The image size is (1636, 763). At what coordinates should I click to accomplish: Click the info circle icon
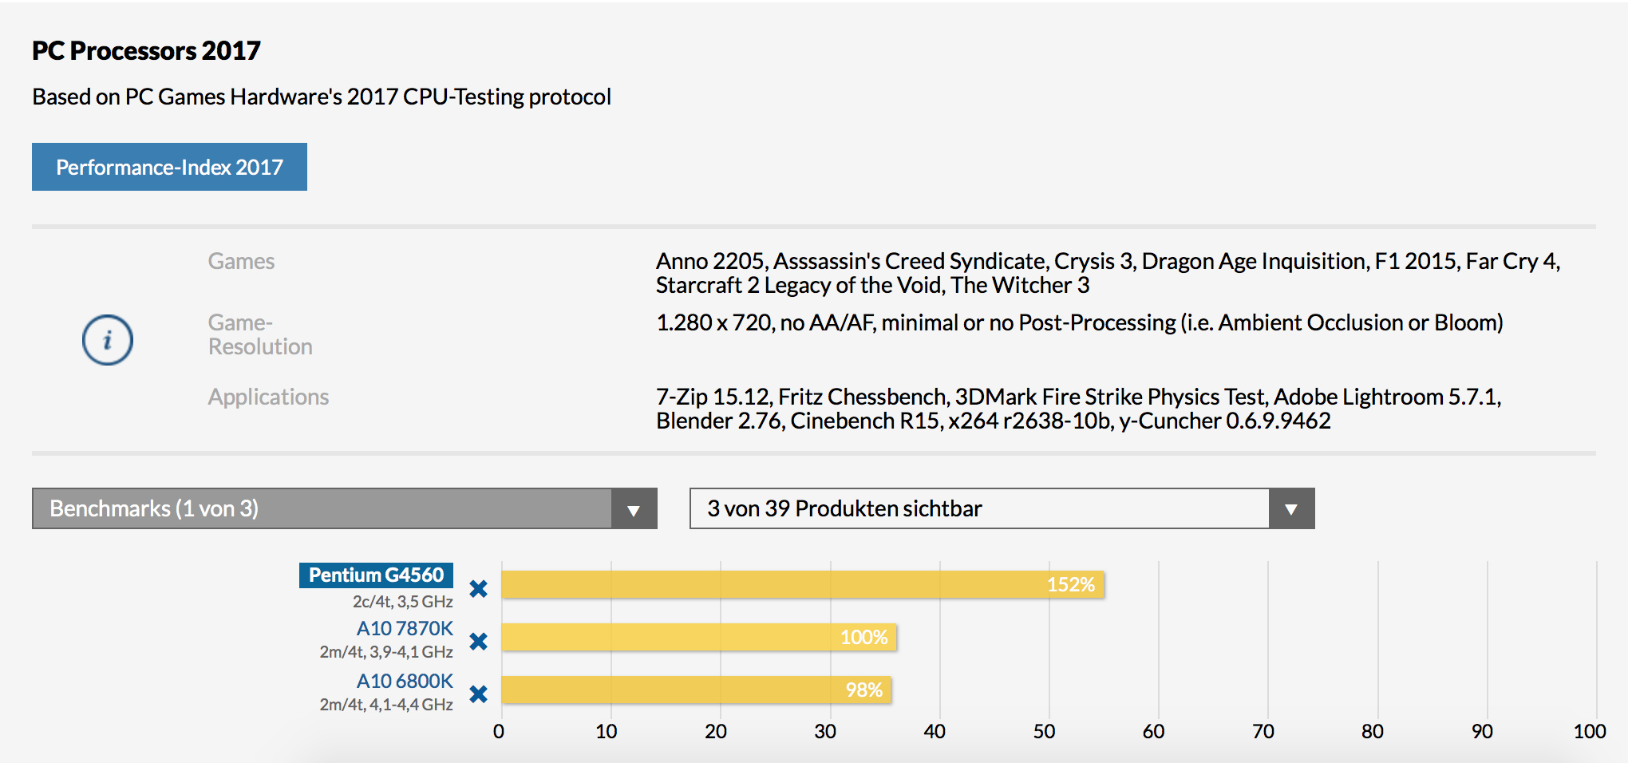tap(108, 340)
